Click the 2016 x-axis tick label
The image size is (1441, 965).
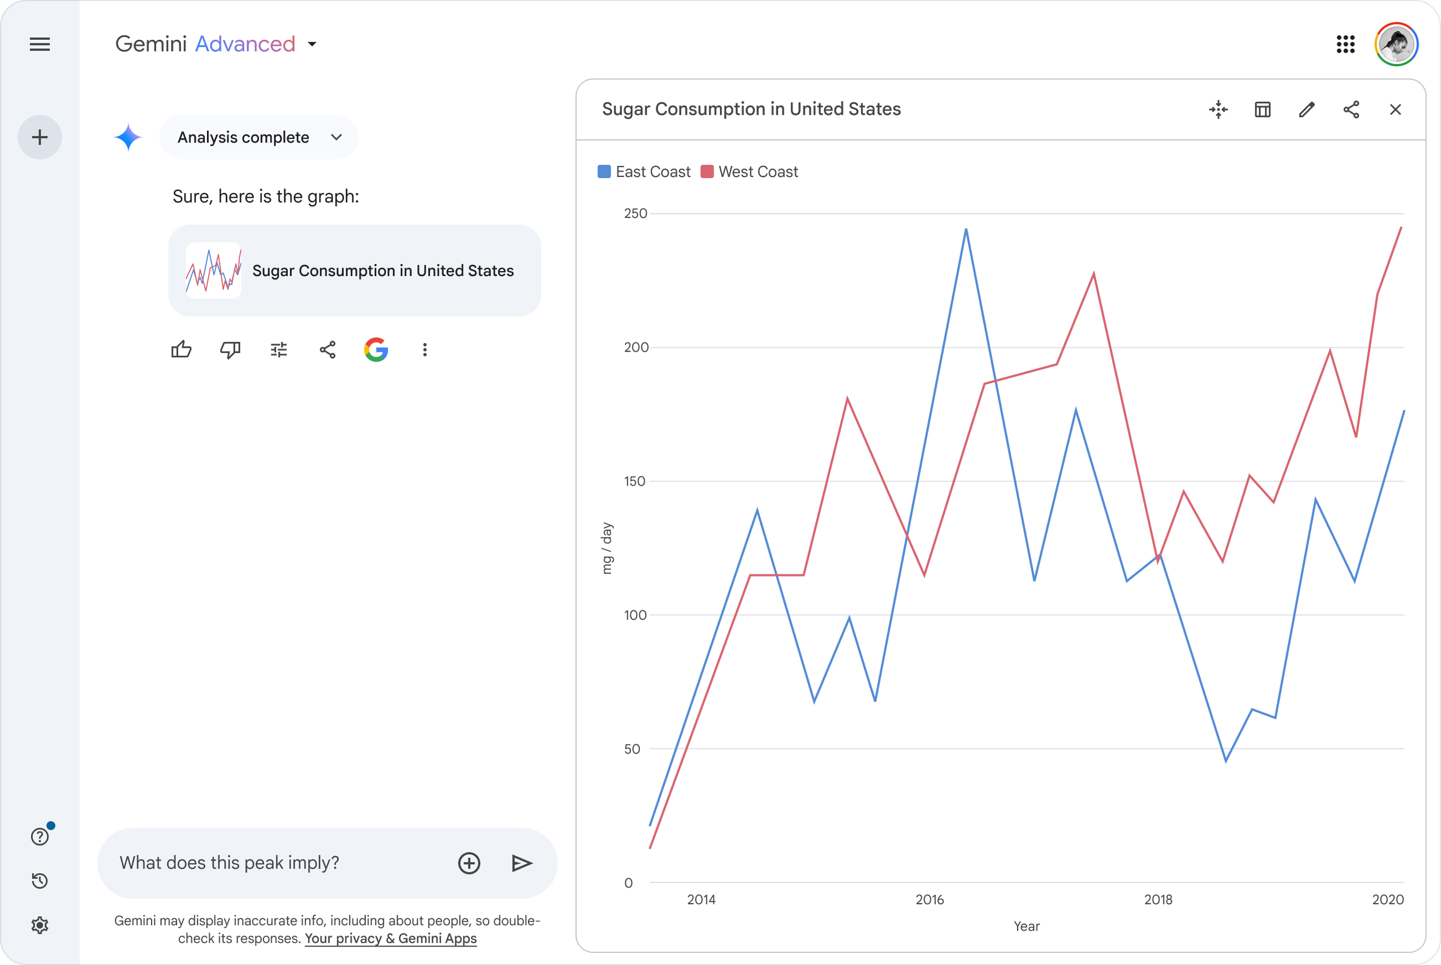point(930,900)
